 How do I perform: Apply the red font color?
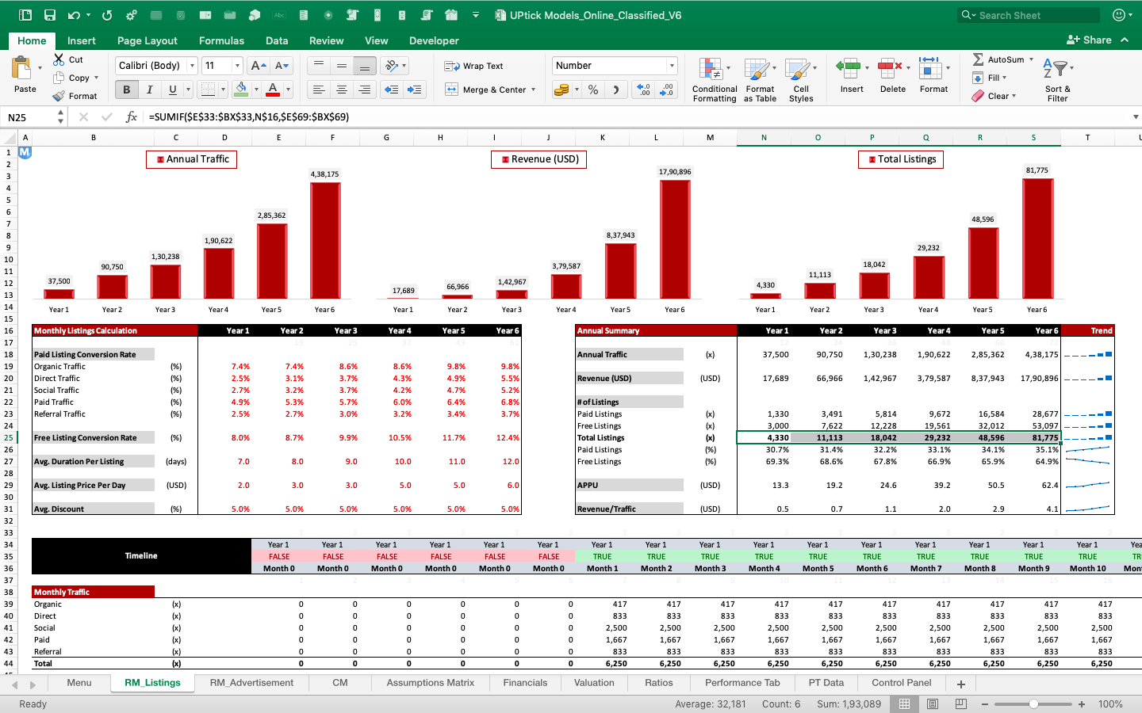[273, 90]
